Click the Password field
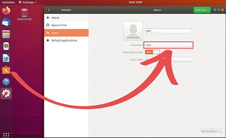Viewport: 226px width, 138px height. (169, 45)
